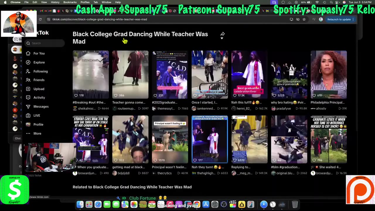Open Finder from the Dock
375x211 pixels.
(80, 204)
